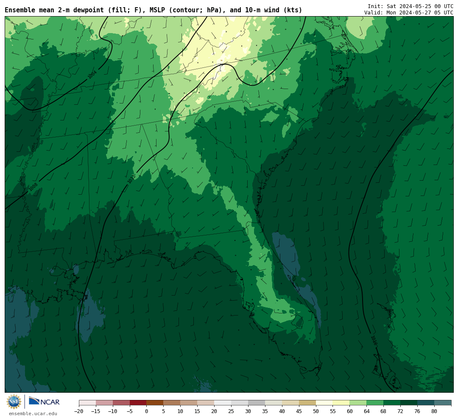Image resolution: width=458 pixels, height=419 pixels.
Task: Click the 25 colorbar tick label
Action: [231, 411]
